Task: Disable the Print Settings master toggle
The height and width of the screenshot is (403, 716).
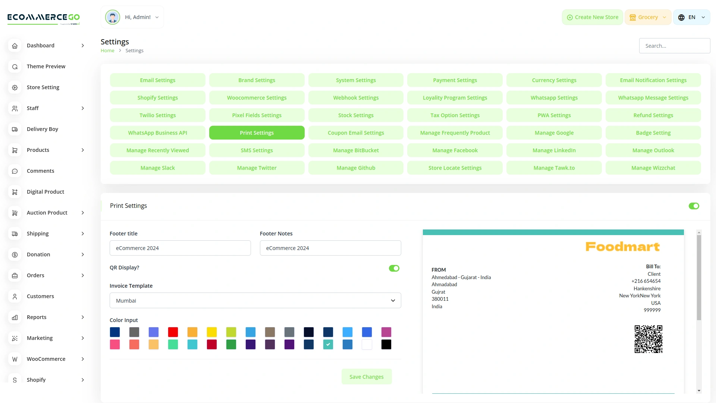Action: (x=694, y=206)
